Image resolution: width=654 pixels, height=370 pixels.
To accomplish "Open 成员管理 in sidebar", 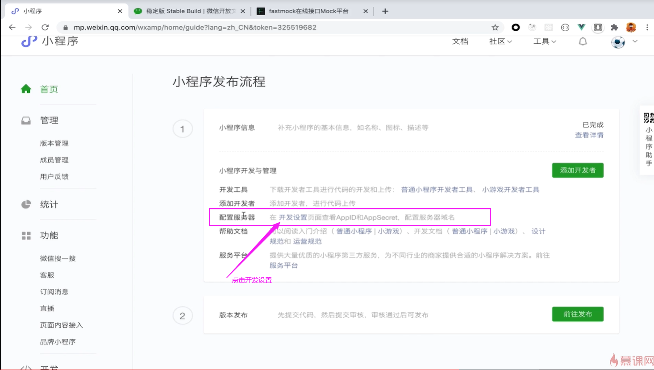I will (x=54, y=160).
